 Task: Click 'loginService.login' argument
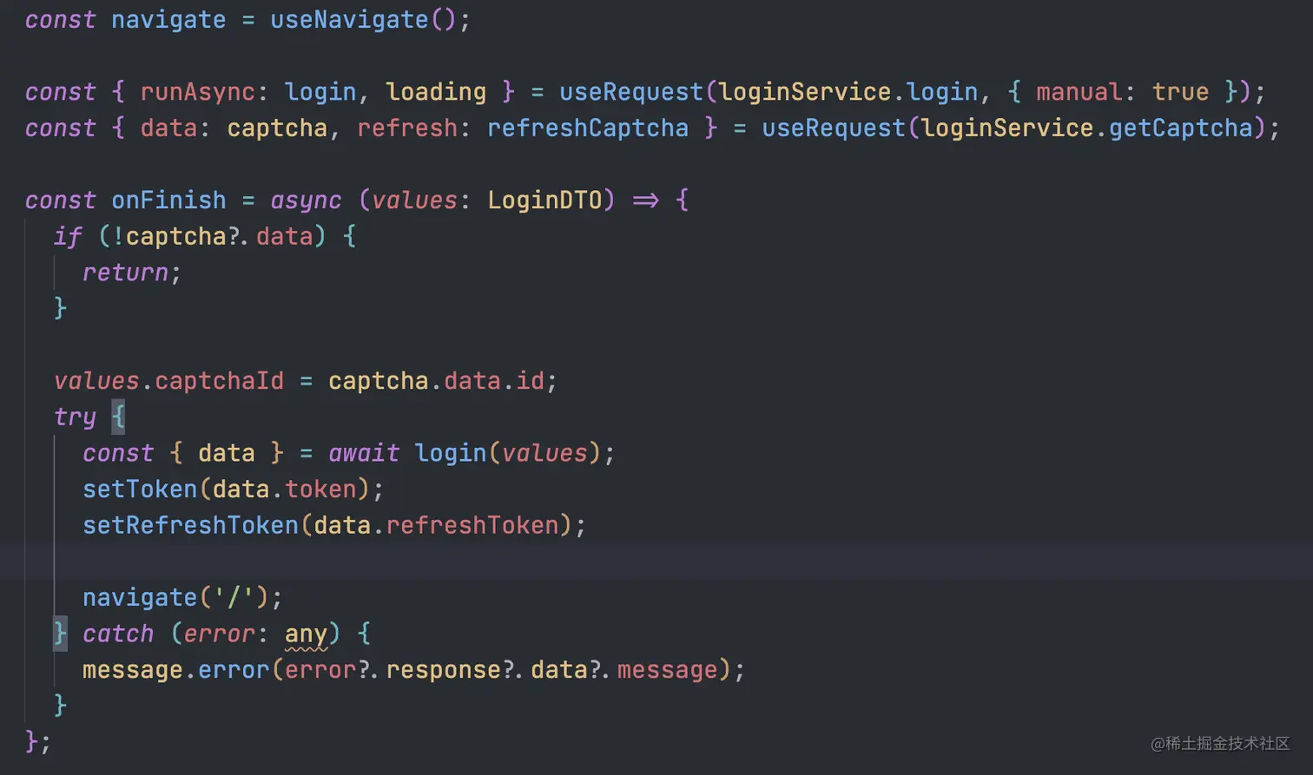pyautogui.click(x=848, y=92)
